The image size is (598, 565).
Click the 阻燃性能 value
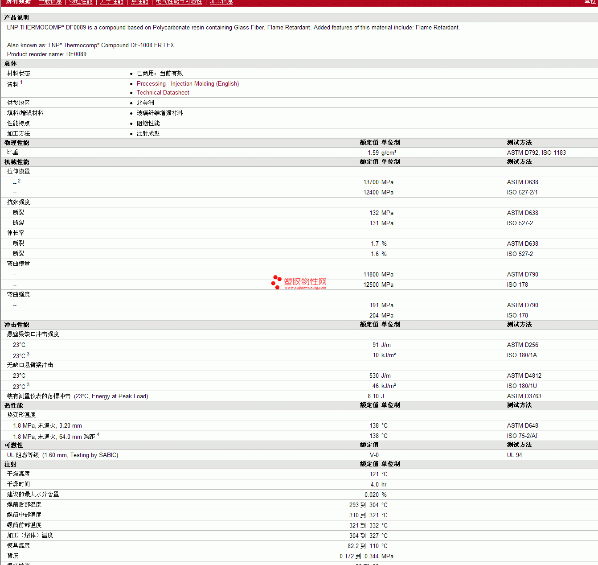tap(148, 123)
